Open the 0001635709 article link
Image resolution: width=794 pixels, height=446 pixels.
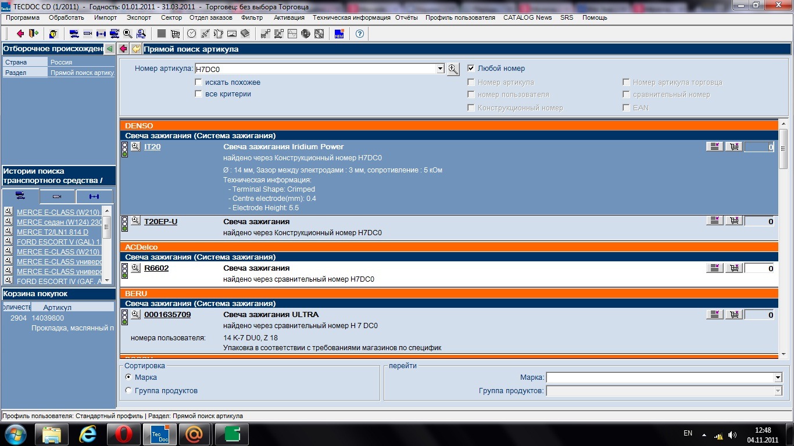coord(167,315)
